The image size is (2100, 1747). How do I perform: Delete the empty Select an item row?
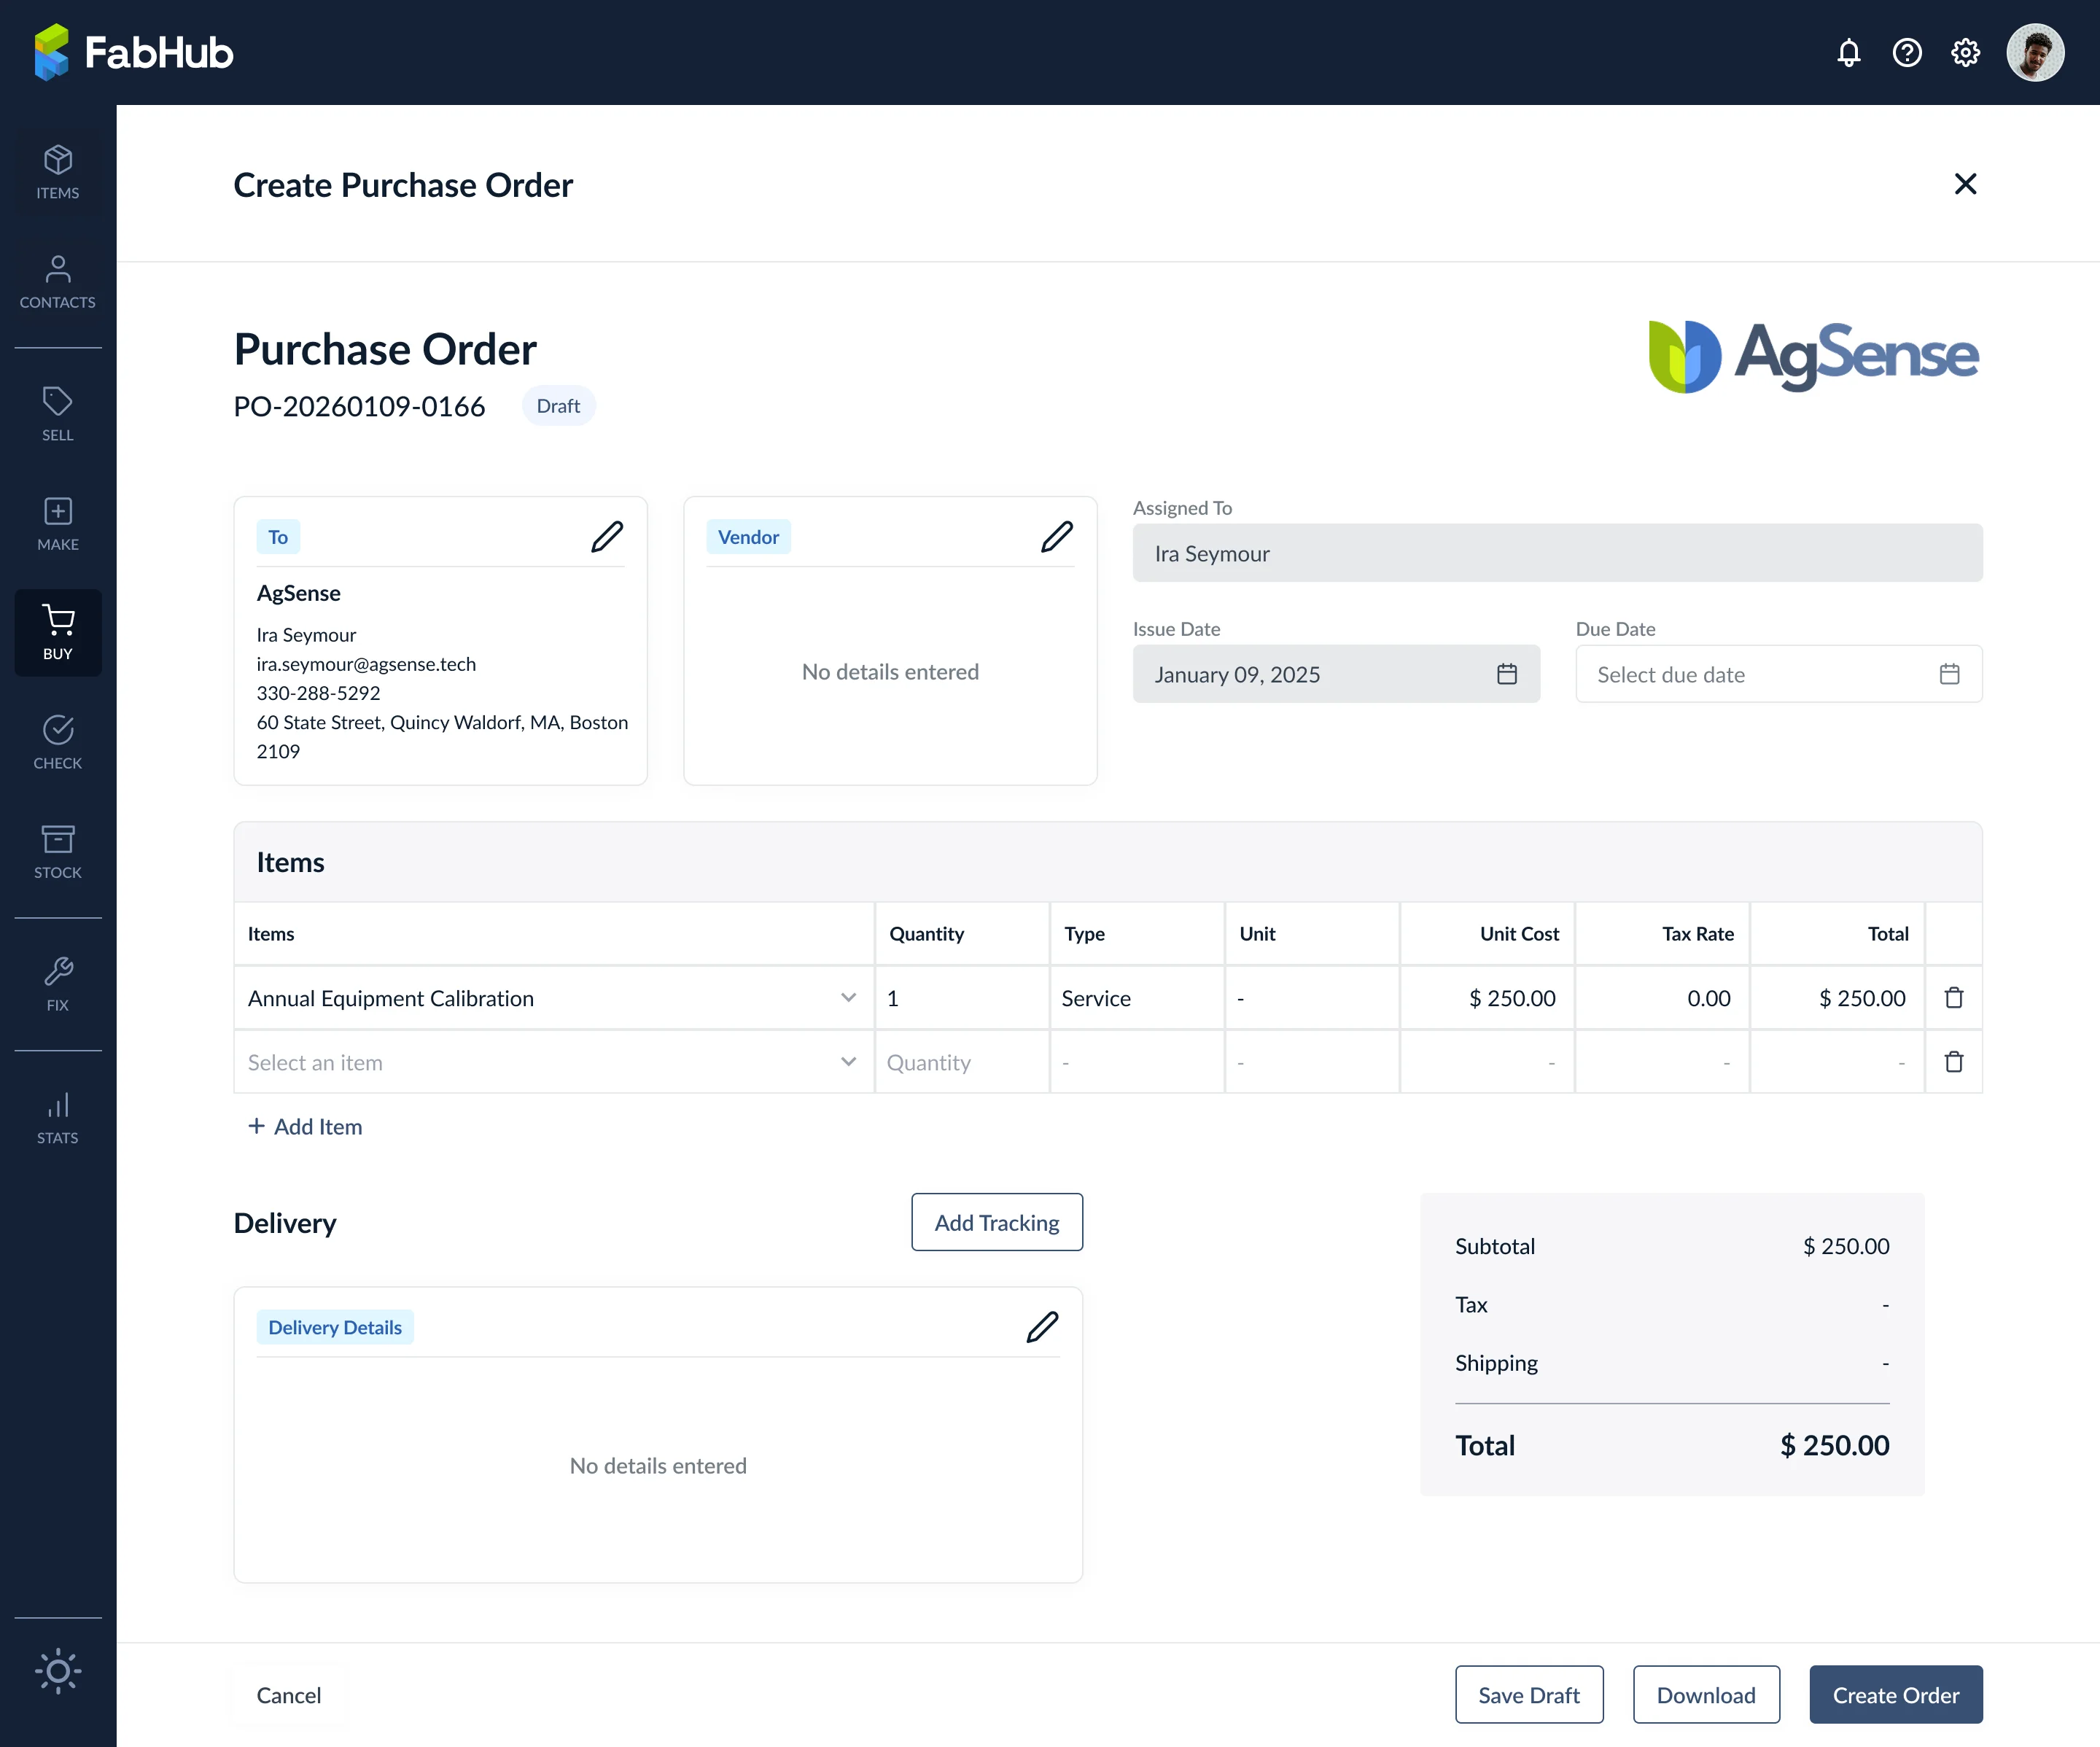coord(1954,1061)
